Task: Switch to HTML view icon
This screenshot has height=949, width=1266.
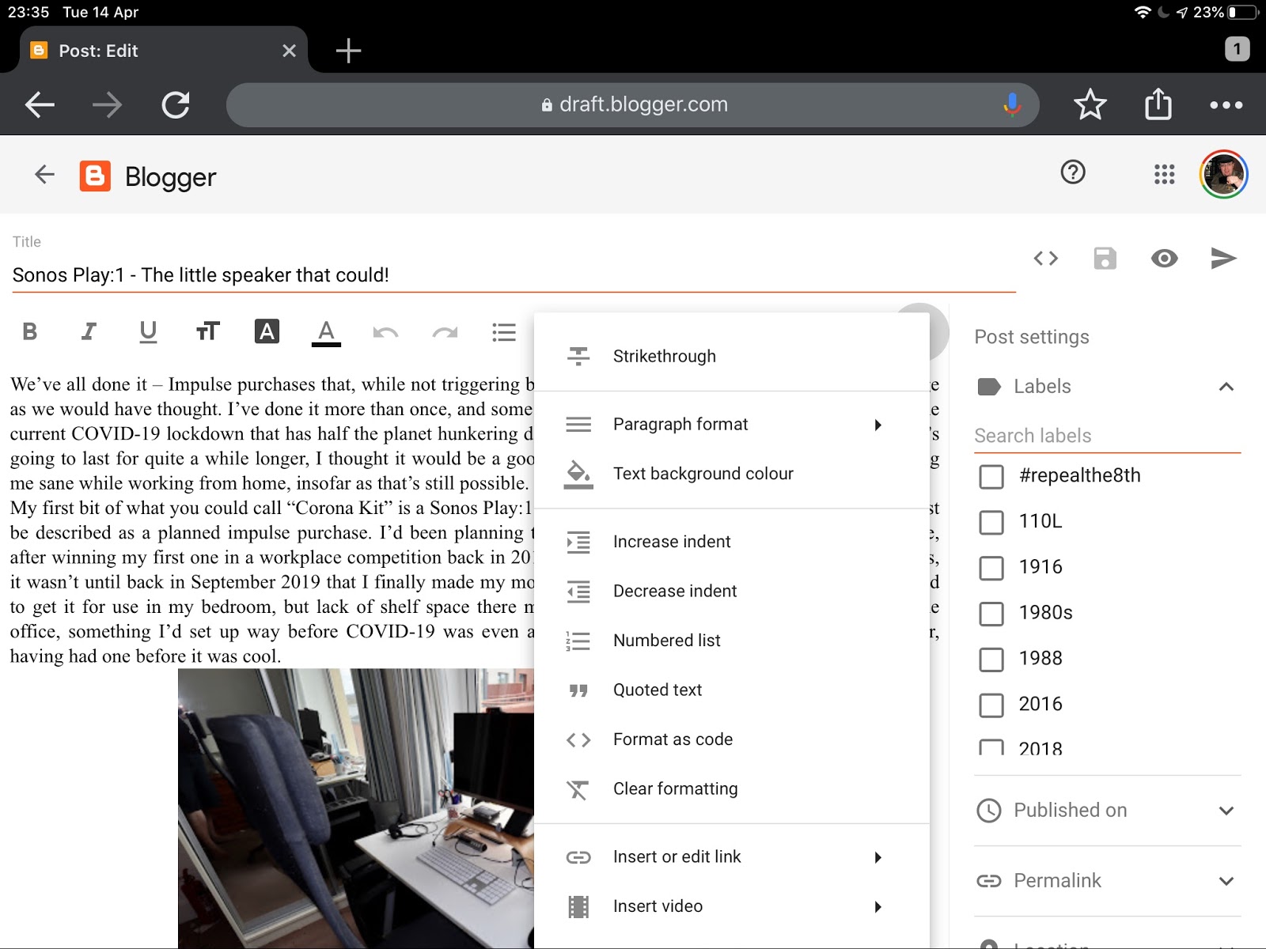Action: pyautogui.click(x=1046, y=259)
